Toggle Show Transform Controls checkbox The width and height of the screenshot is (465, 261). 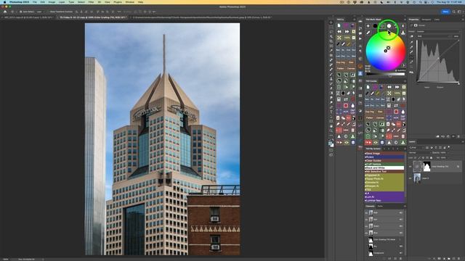coord(49,12)
